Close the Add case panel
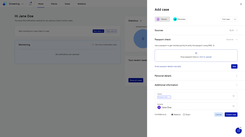 tap(241, 4)
